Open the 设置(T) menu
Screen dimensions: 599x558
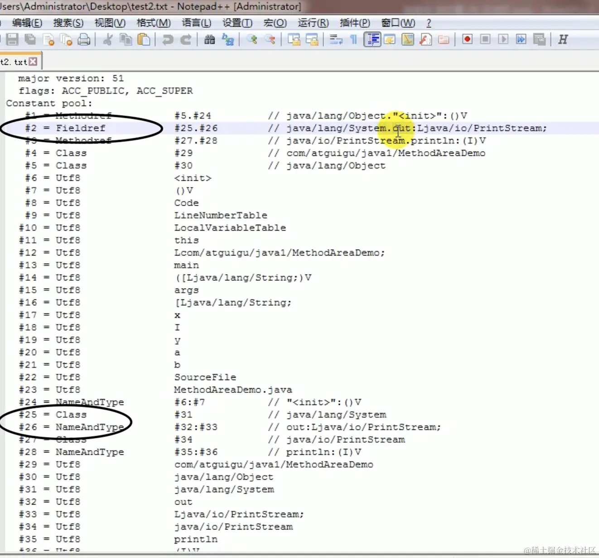pyautogui.click(x=237, y=23)
